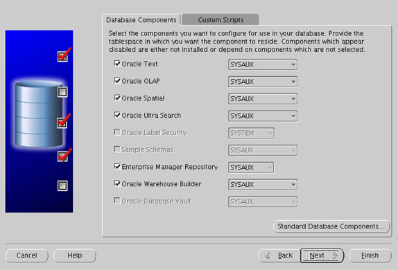Expand the Oracle Ultra Search tablespace dropdown

tap(263, 116)
